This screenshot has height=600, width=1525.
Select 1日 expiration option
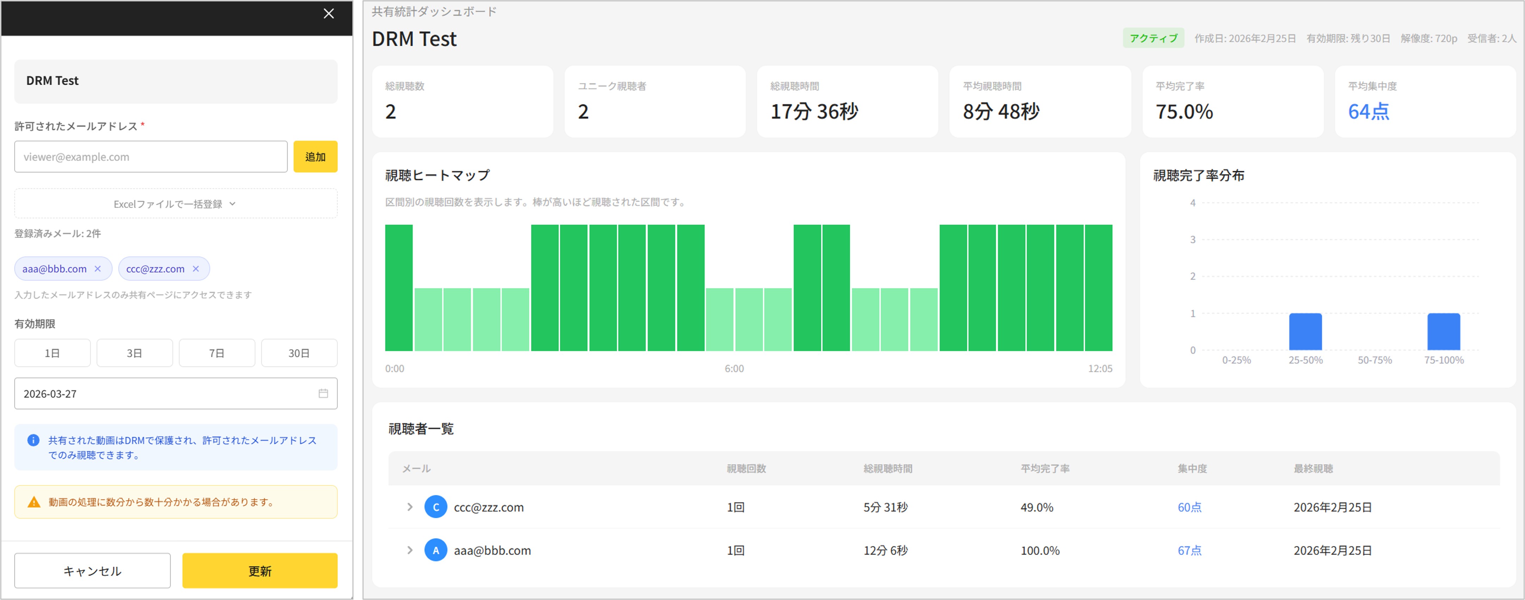tap(52, 353)
